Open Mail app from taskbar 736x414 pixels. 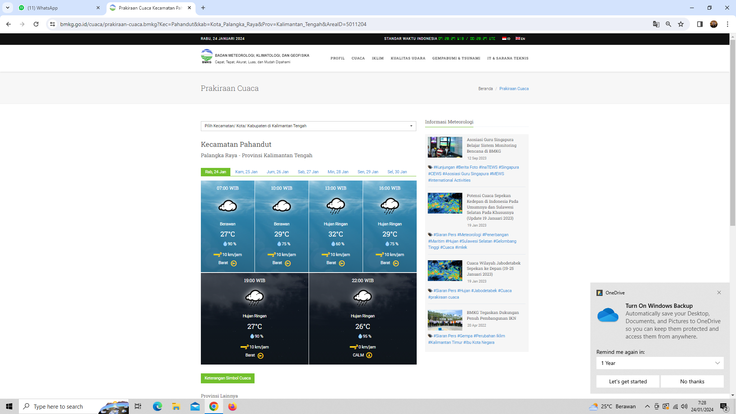195,406
